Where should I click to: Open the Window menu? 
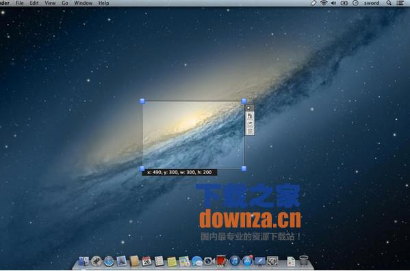click(x=83, y=3)
